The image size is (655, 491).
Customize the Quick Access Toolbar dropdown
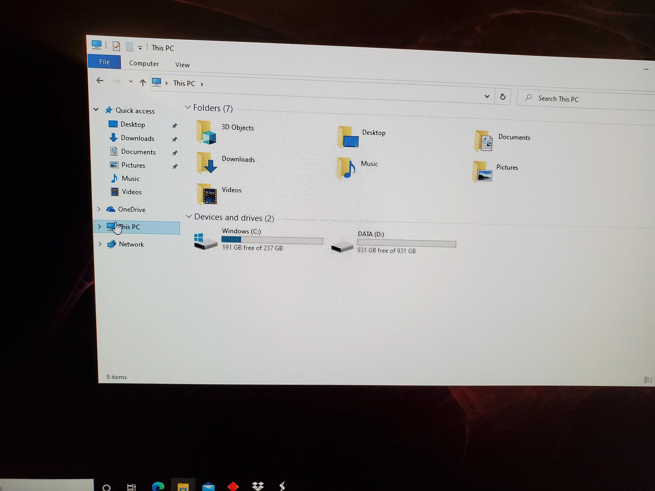pos(140,47)
